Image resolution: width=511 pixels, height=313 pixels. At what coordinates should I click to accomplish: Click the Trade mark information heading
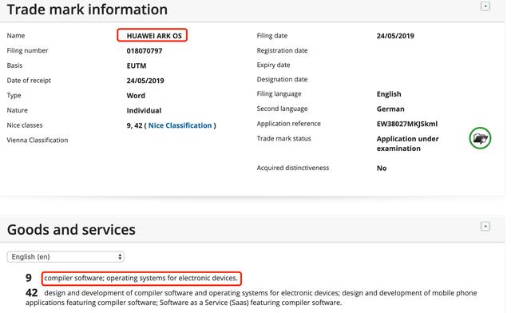(87, 10)
